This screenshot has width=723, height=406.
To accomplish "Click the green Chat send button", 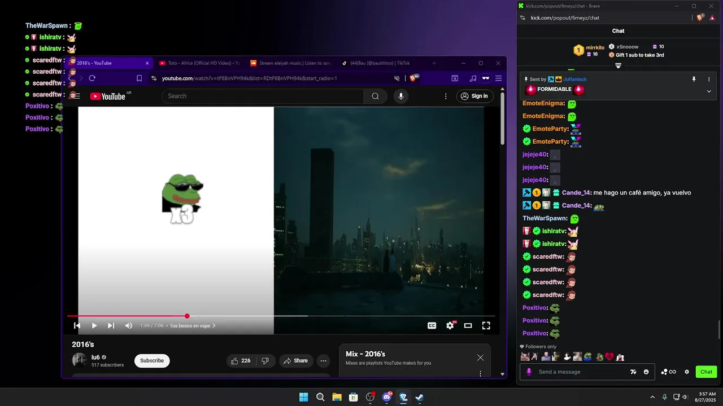I will click(706, 372).
